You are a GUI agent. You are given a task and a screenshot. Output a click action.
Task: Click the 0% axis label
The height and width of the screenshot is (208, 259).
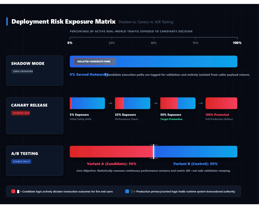coord(70,43)
